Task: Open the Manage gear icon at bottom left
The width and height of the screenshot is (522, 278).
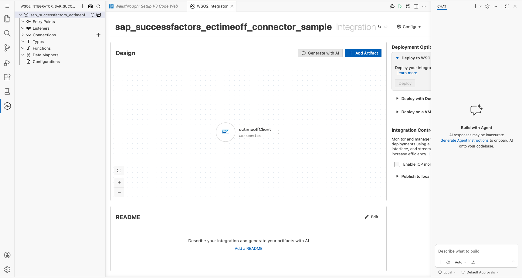Action: tap(7, 270)
